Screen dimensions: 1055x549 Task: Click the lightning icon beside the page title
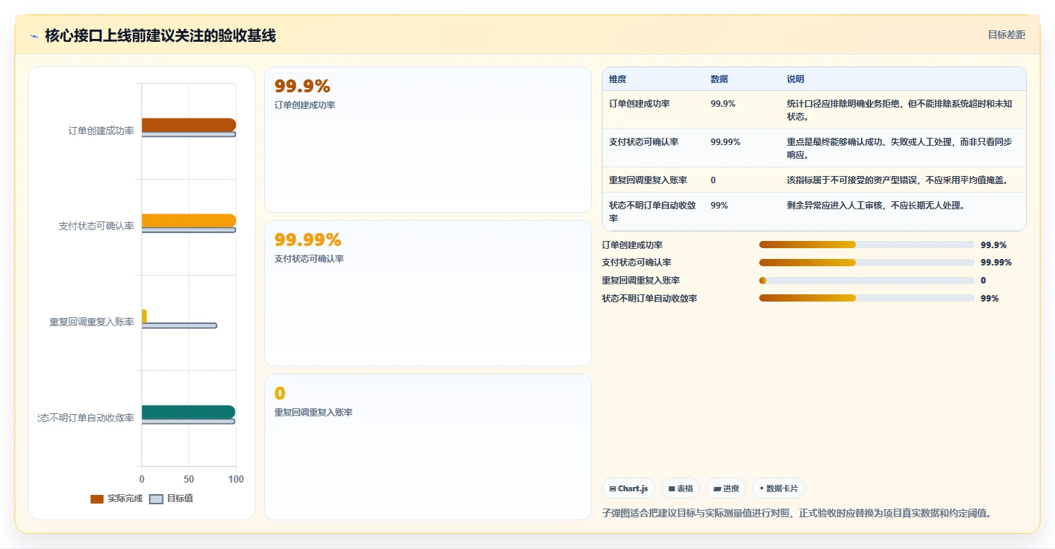pyautogui.click(x=34, y=36)
